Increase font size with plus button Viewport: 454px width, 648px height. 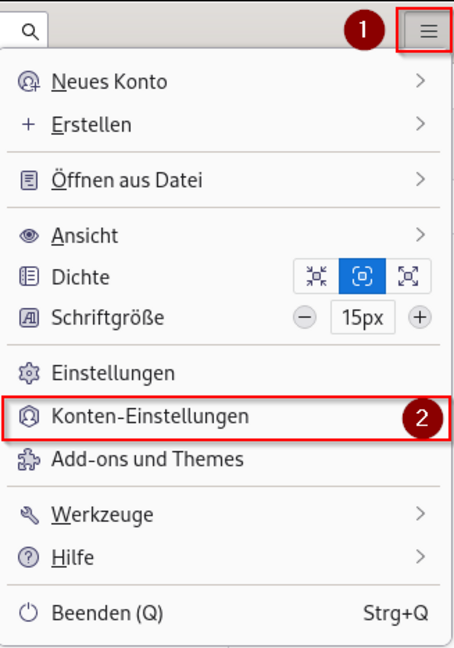point(420,317)
